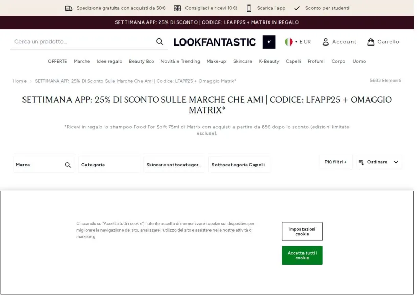The width and height of the screenshot is (419, 295).
Task: Open Carrello cart link text
Action: point(388,42)
